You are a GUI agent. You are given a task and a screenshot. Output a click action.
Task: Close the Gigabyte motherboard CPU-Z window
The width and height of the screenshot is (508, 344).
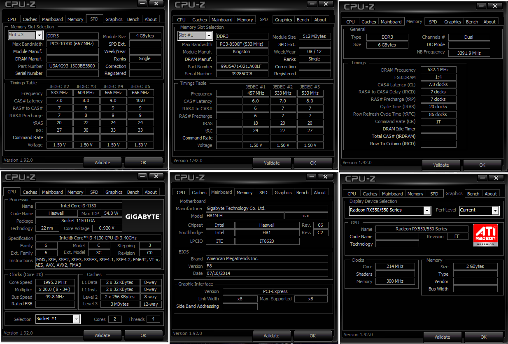(325, 177)
